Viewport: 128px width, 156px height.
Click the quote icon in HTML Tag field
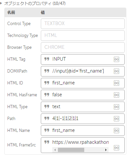47,59
